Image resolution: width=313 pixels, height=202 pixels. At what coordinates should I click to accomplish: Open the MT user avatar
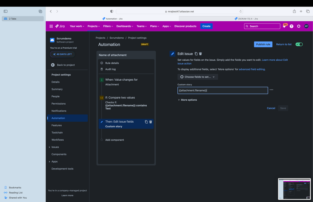click(x=306, y=26)
